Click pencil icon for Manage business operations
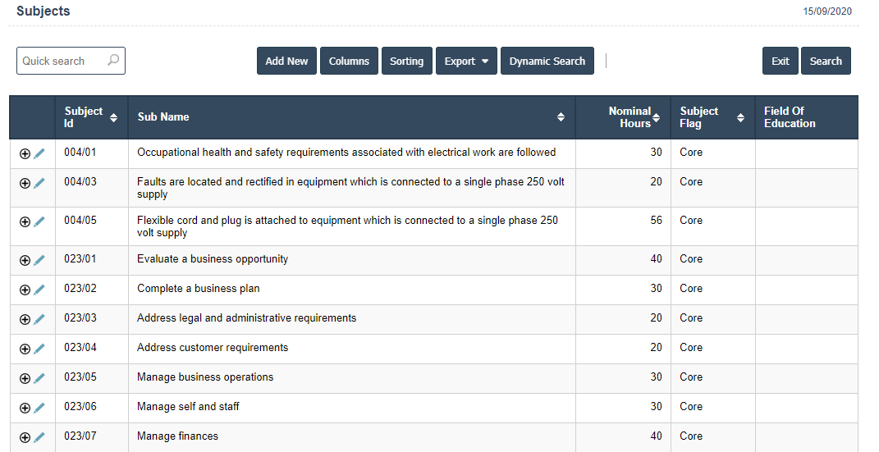The width and height of the screenshot is (879, 452). (x=39, y=378)
